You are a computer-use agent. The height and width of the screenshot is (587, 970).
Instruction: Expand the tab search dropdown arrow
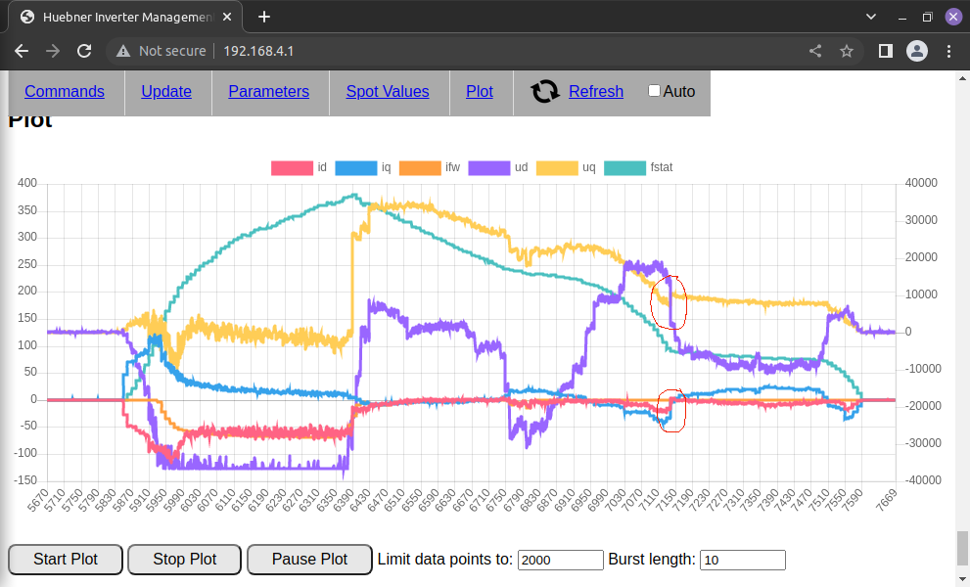(871, 17)
